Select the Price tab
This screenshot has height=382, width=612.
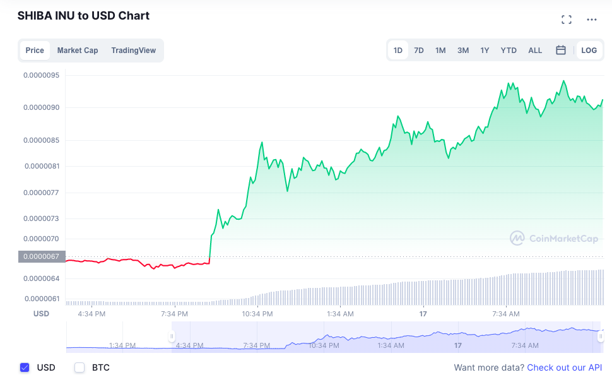[35, 51]
